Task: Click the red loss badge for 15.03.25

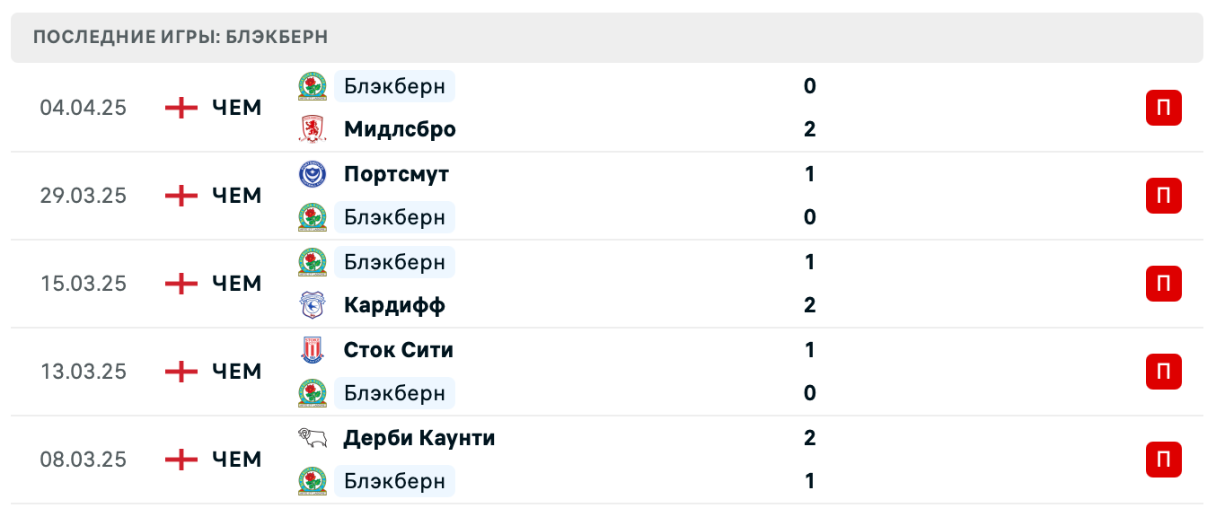Action: (x=1163, y=284)
